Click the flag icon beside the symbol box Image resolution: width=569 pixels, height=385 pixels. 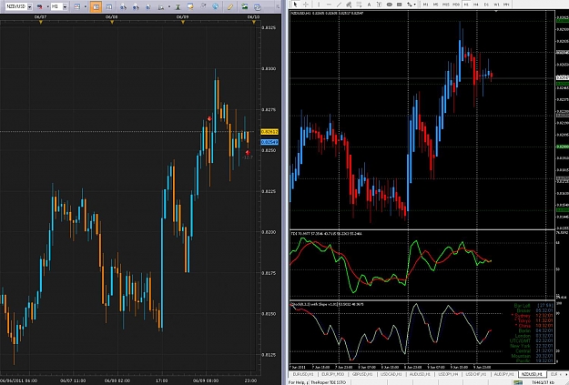coord(39,6)
